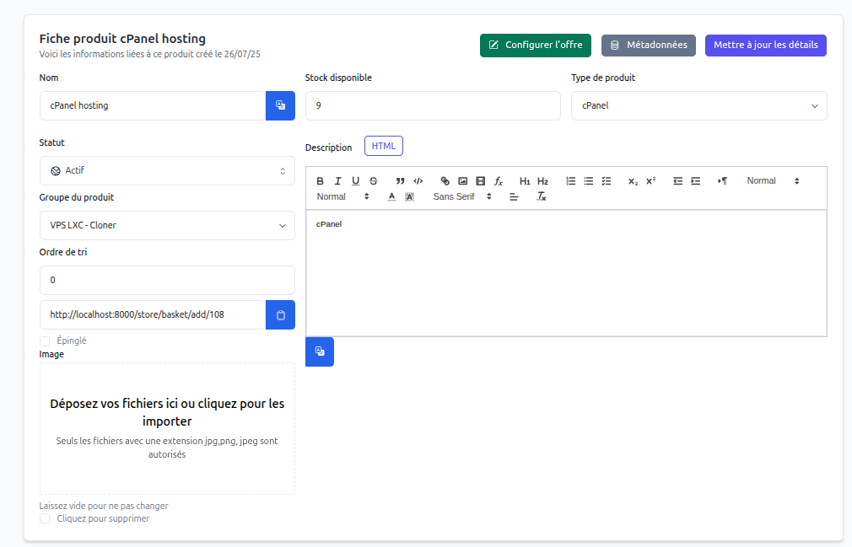Open the text color picker

[391, 196]
